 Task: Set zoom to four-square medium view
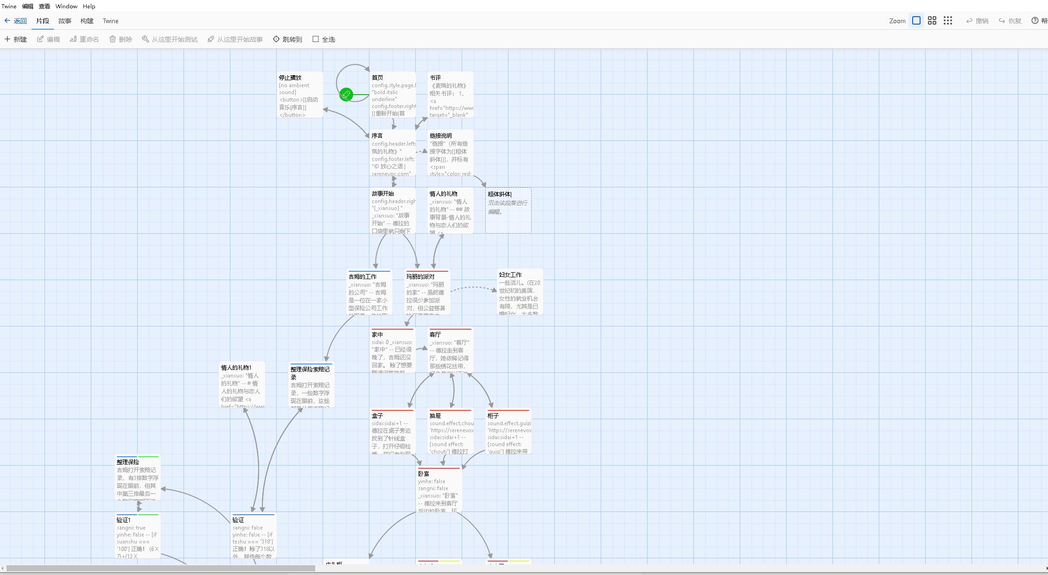point(932,20)
